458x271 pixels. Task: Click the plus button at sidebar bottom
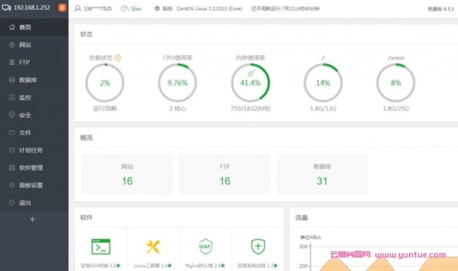(32, 220)
